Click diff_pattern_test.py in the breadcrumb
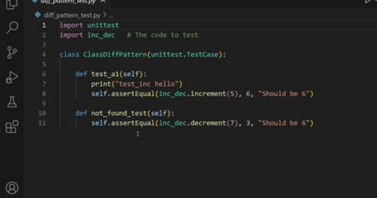The width and height of the screenshot is (377, 198). 72,15
